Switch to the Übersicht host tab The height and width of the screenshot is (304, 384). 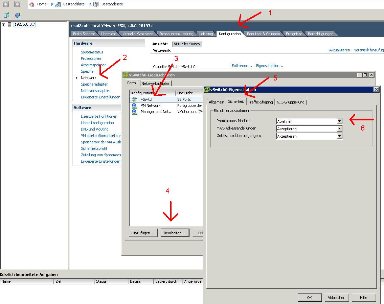[109, 34]
